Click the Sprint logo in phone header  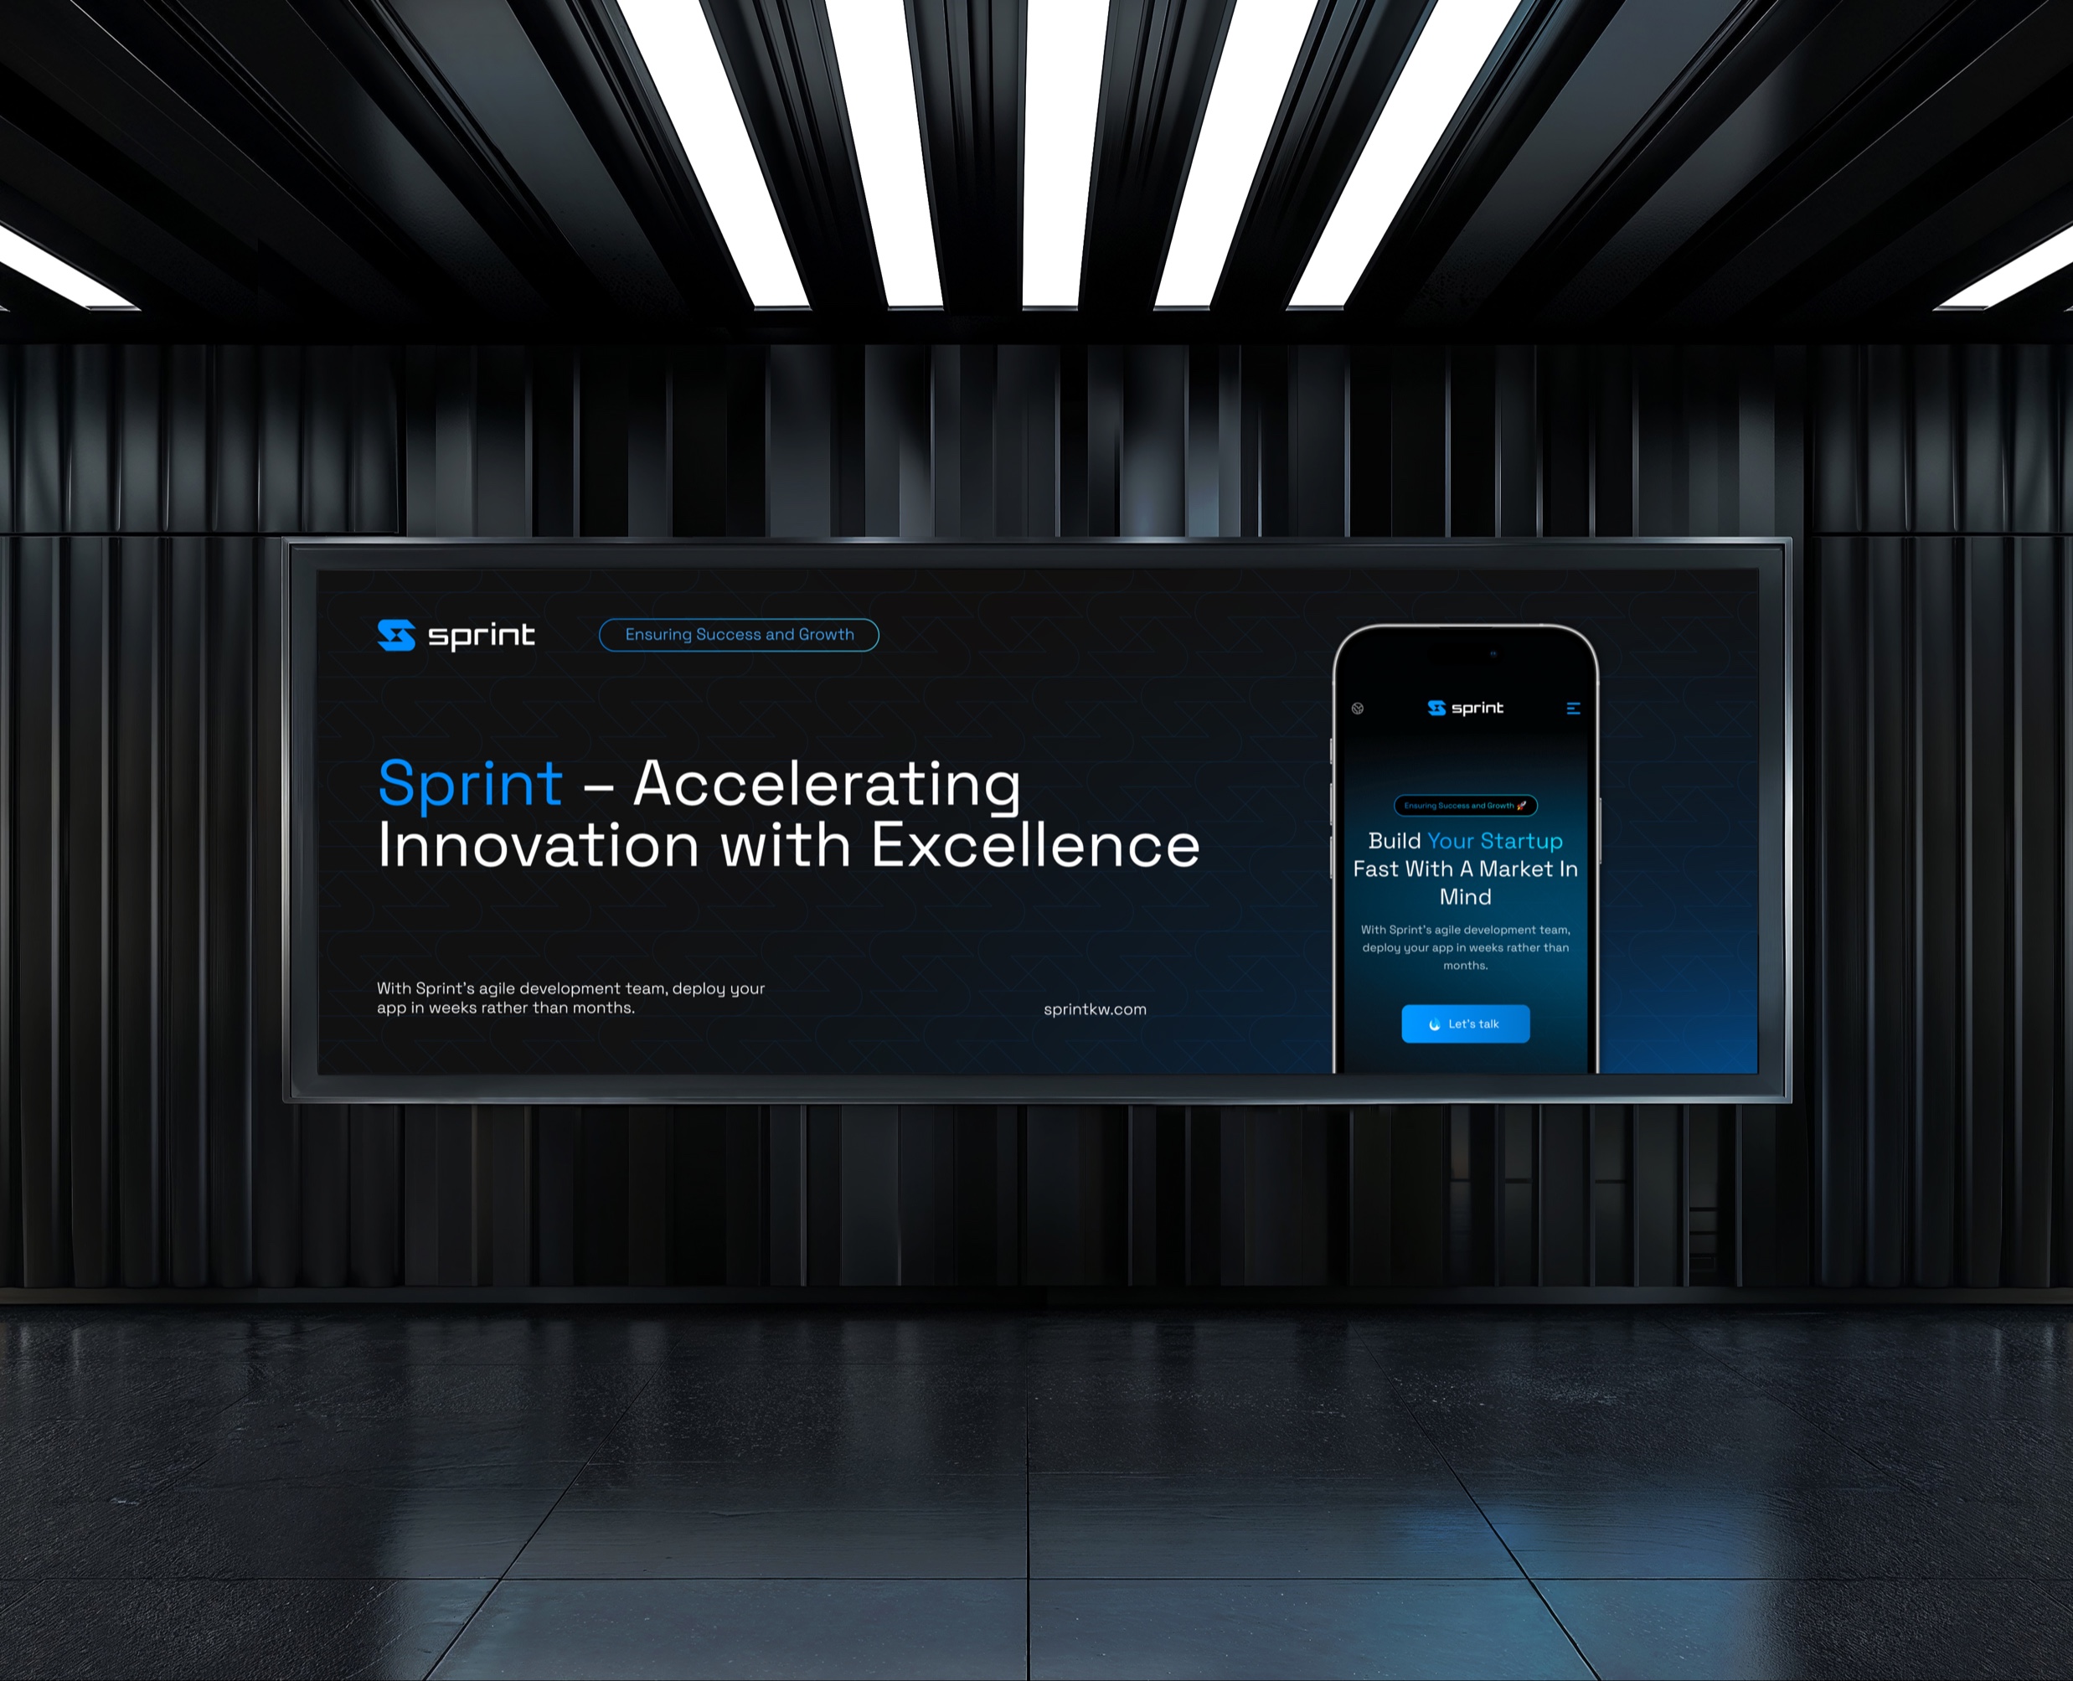1465,708
